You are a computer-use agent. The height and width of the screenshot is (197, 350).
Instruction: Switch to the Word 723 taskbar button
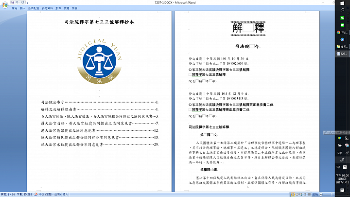click(x=342, y=54)
